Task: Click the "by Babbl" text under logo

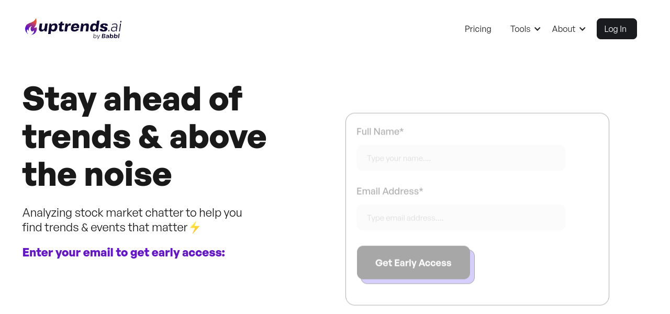Action: click(x=106, y=36)
